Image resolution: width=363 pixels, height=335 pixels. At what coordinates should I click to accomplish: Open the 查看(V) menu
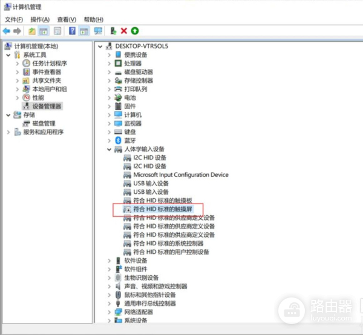[67, 19]
